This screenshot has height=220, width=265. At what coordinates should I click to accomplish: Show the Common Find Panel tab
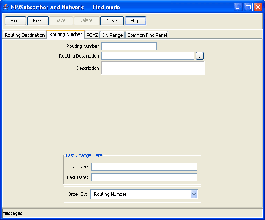[x=147, y=35]
